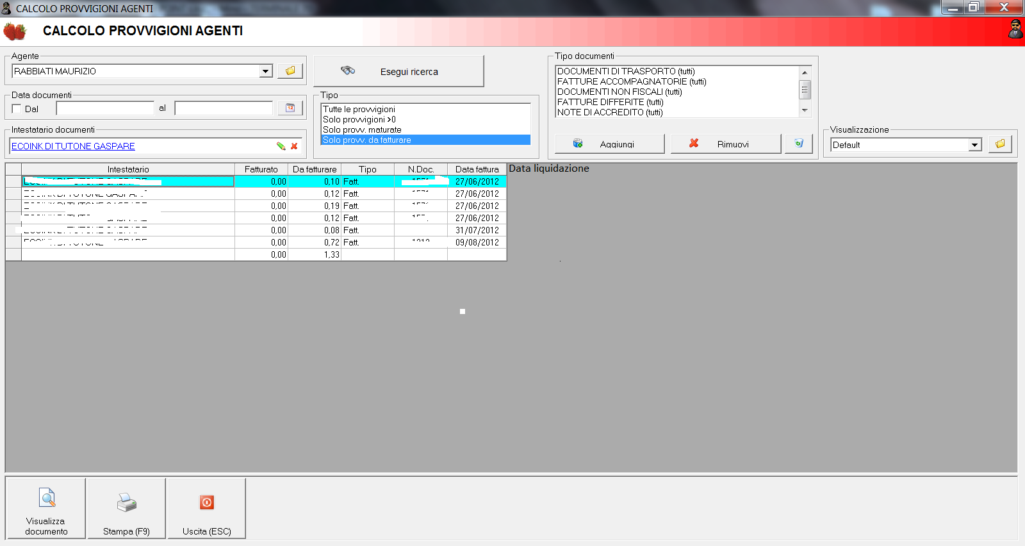This screenshot has width=1025, height=546.
Task: Sort by the Fatturato column header
Action: click(261, 169)
